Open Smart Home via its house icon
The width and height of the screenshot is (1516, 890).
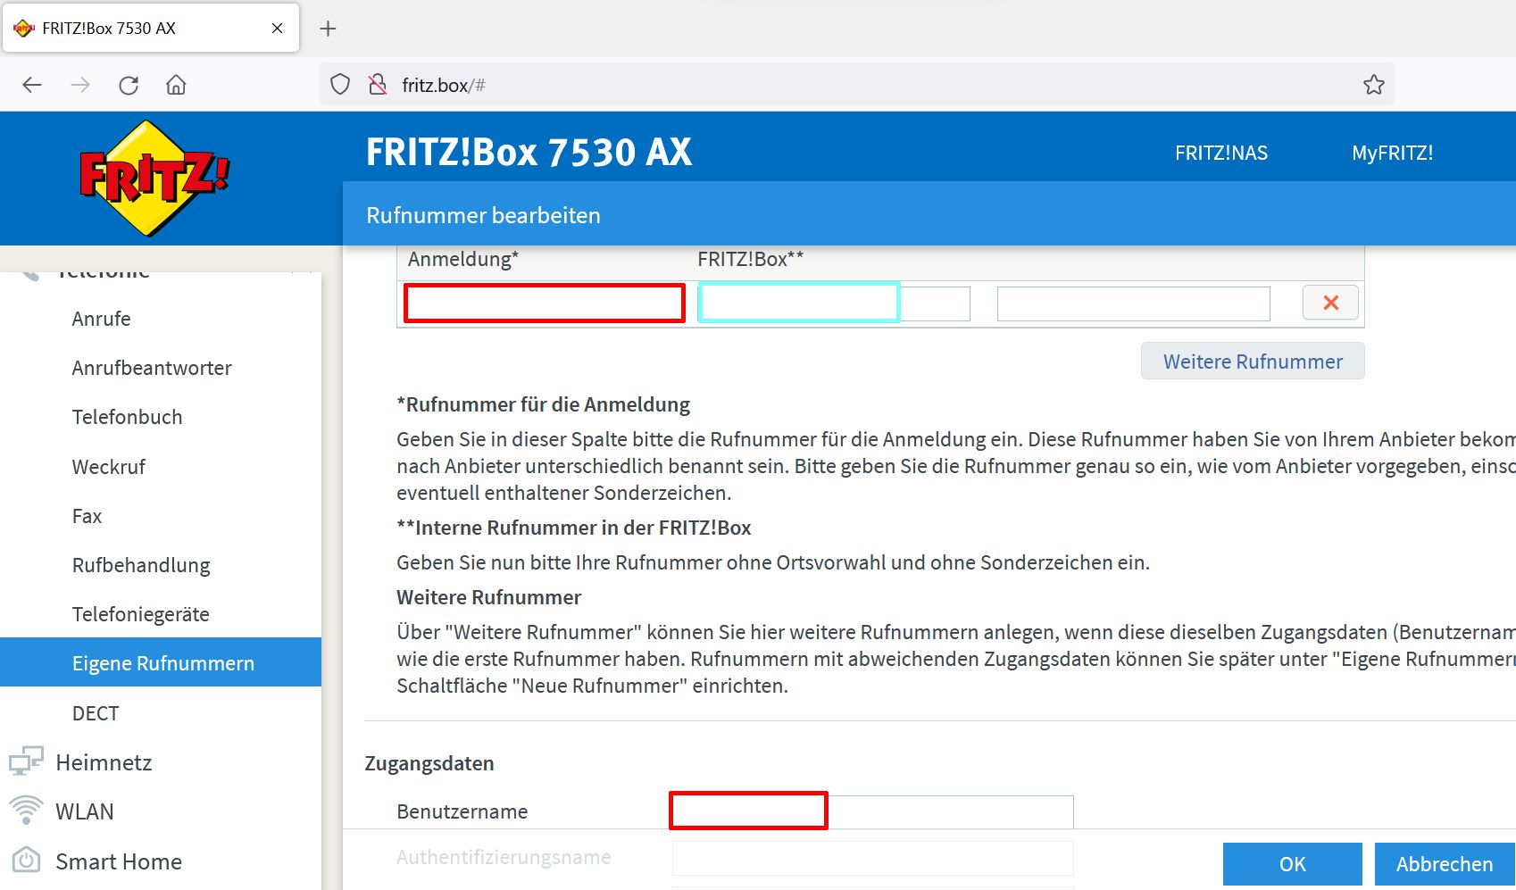coord(26,860)
